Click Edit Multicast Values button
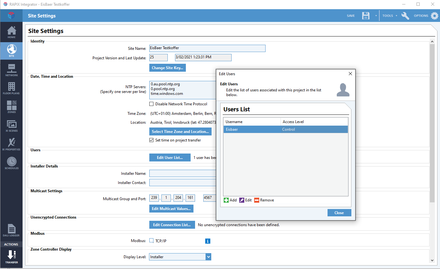This screenshot has height=269, width=440. click(171, 209)
